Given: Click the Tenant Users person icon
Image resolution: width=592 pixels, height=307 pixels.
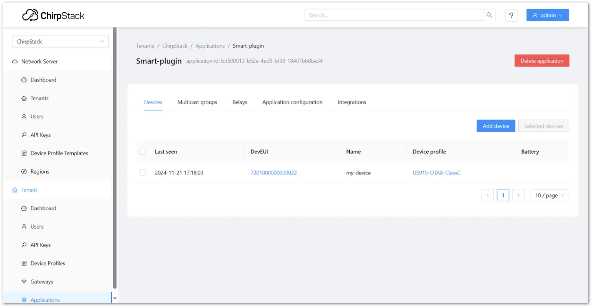Looking at the screenshot, I should point(24,227).
